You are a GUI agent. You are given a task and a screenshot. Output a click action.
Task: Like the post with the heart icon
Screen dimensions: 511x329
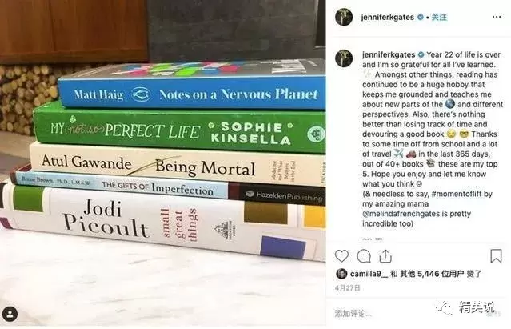[341, 256]
